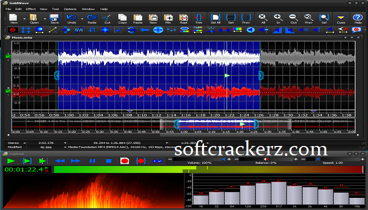
Task: Expand the Open button dropdown arrow
Action: (45, 19)
